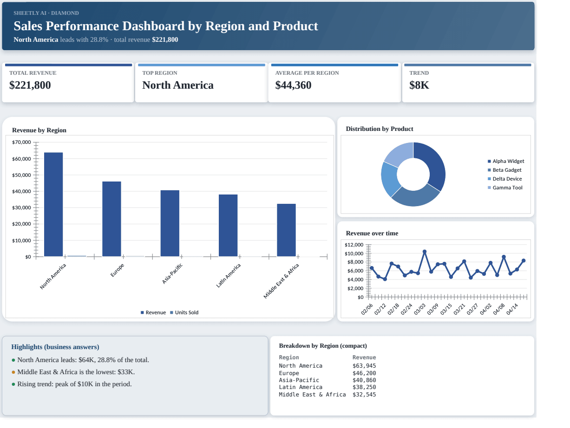Click the Revenue column header in breakdown table
This screenshot has height=428, width=570.
[x=364, y=357]
